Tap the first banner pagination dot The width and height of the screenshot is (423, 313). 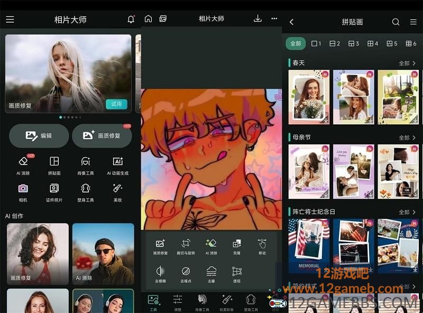click(60, 117)
